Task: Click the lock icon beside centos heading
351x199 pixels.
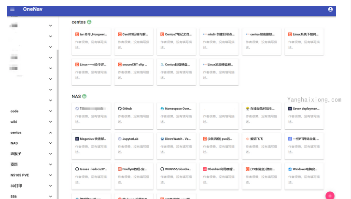Action: tap(89, 22)
